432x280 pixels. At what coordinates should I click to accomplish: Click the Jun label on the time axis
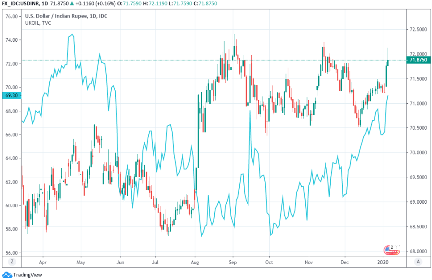pyautogui.click(x=120, y=262)
